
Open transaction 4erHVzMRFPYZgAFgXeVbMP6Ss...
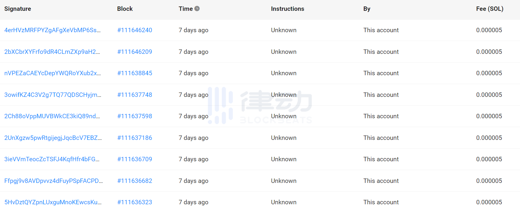pos(52,30)
